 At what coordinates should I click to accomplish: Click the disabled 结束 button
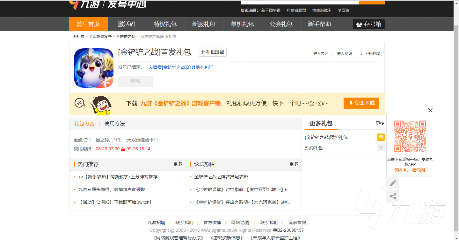point(136,81)
